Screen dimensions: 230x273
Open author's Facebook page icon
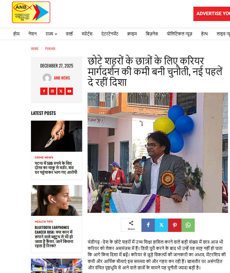(x=44, y=91)
